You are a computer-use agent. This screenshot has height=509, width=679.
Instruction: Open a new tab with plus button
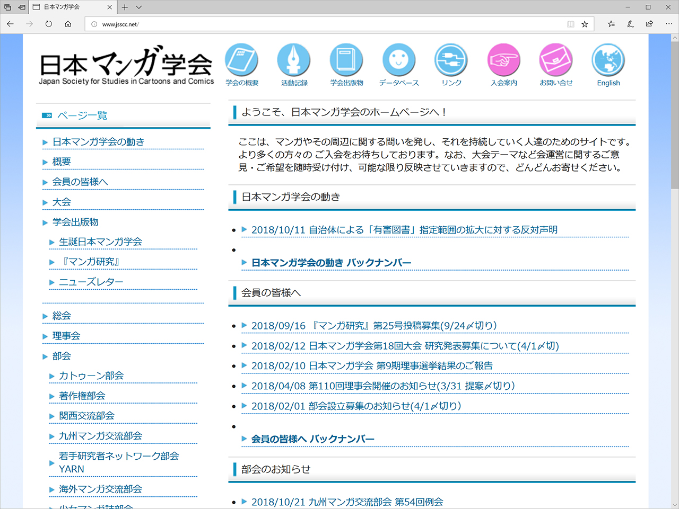(125, 7)
